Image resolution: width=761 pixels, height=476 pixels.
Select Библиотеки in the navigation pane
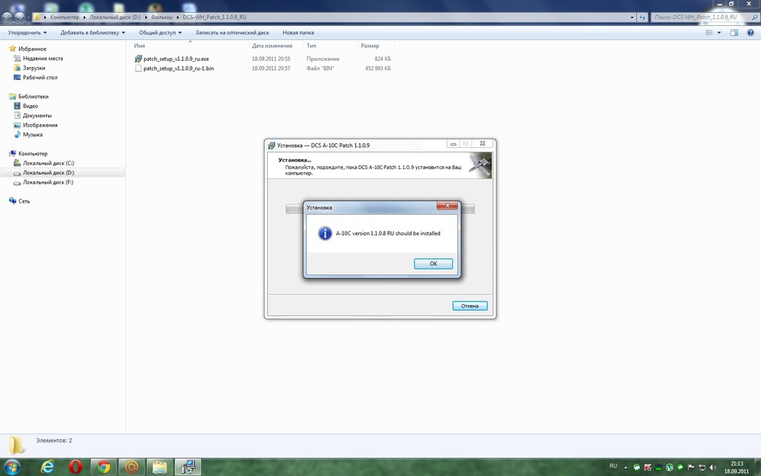33,96
